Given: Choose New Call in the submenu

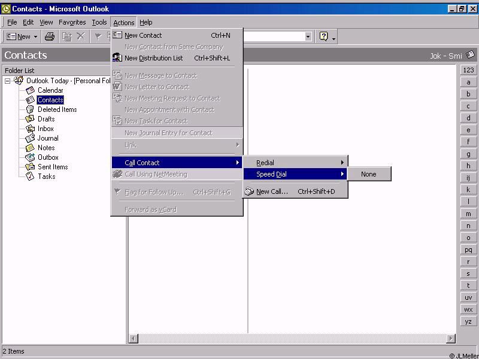Looking at the screenshot, I should coord(295,191).
